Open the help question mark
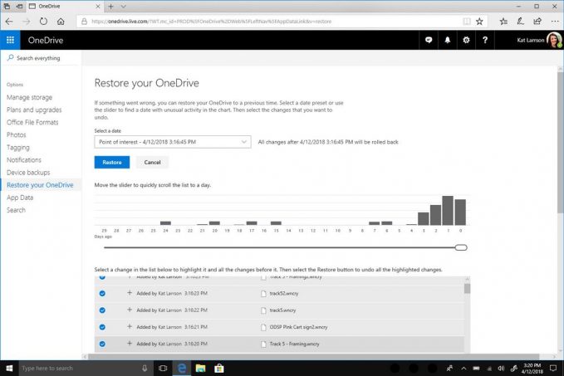Viewport: 564px width, 376px height. coord(485,40)
